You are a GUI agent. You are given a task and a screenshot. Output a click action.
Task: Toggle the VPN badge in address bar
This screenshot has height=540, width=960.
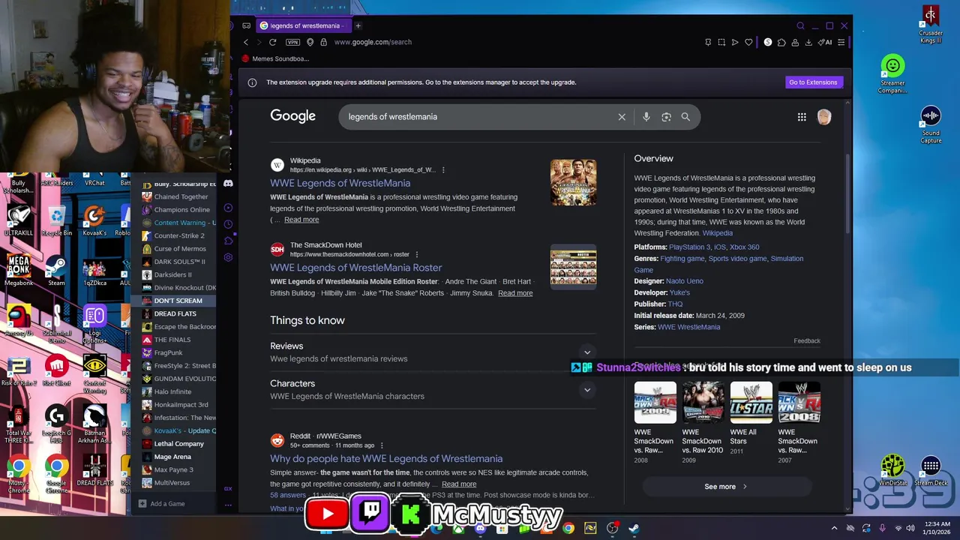point(292,42)
